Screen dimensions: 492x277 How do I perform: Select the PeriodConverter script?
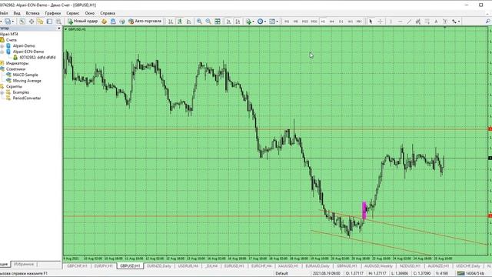[x=27, y=98]
